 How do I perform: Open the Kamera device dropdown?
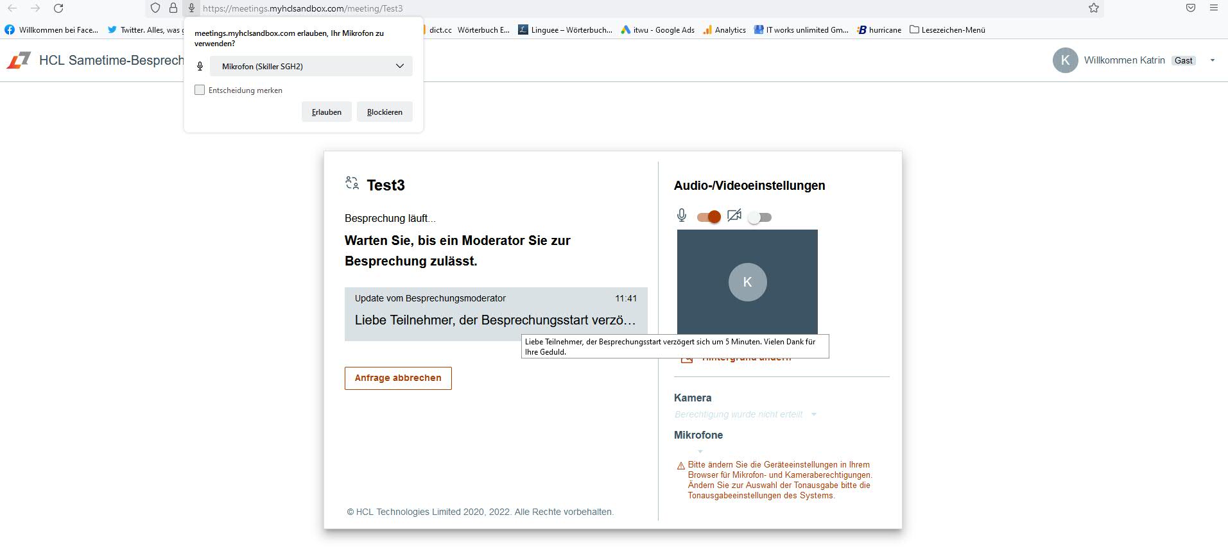point(745,414)
